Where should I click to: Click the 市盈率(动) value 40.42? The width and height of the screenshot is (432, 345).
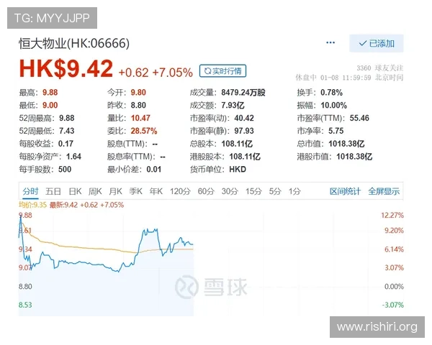click(x=244, y=118)
